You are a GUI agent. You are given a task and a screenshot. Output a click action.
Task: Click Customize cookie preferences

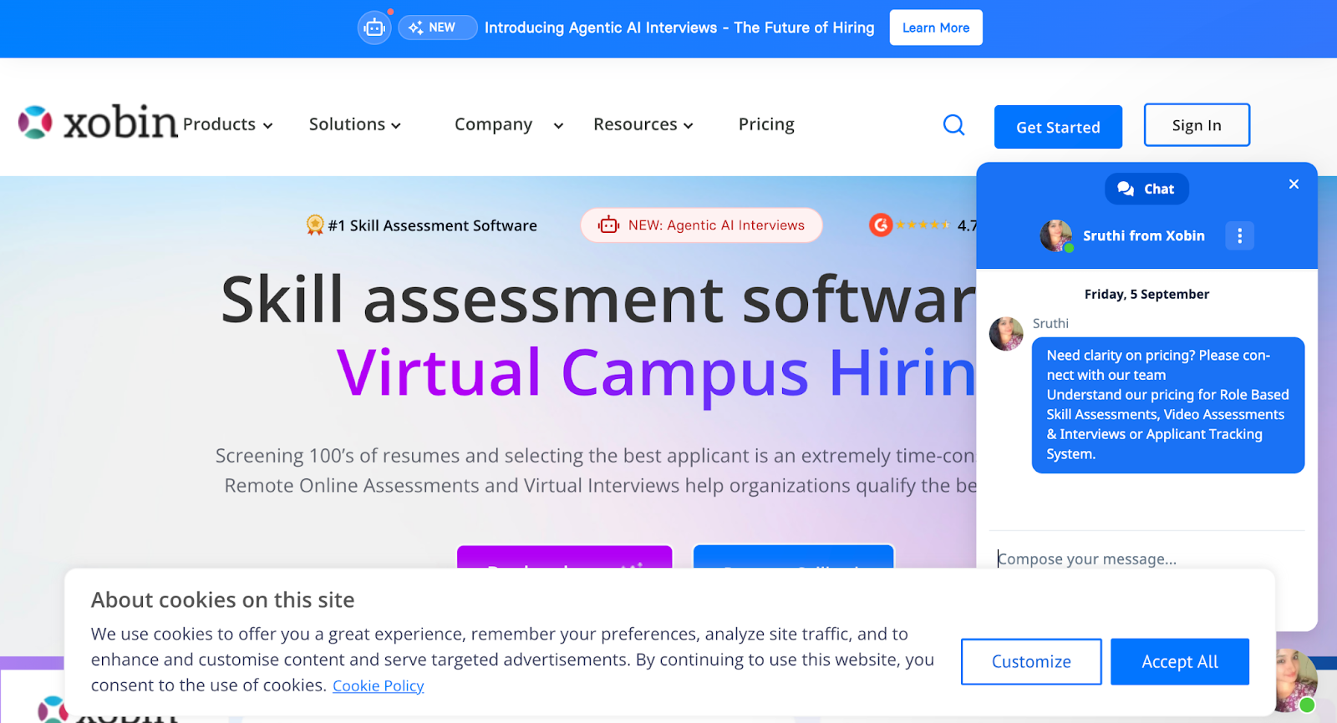click(1031, 661)
